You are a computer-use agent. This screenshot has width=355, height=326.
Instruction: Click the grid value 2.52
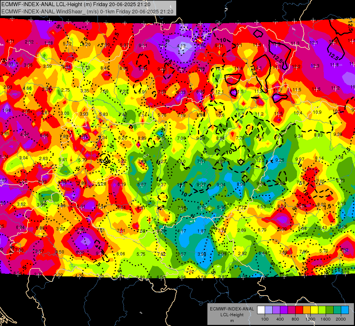(x=29, y=42)
